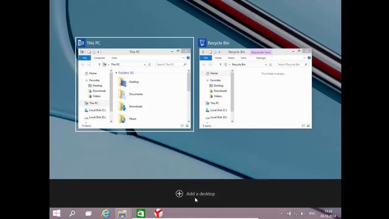
Task: Open Home tab in Recycle Bin window
Action: click(x=218, y=58)
